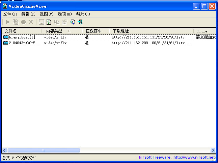The height and width of the screenshot is (163, 218).
Task: Click the Find (magnifier) toolbar icon
Action: (x=73, y=22)
